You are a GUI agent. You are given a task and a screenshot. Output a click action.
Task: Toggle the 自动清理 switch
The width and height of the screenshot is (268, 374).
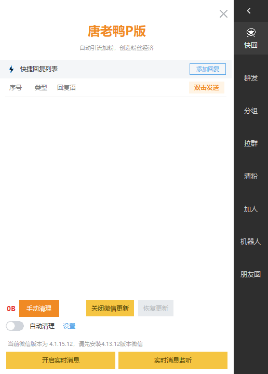click(15, 326)
